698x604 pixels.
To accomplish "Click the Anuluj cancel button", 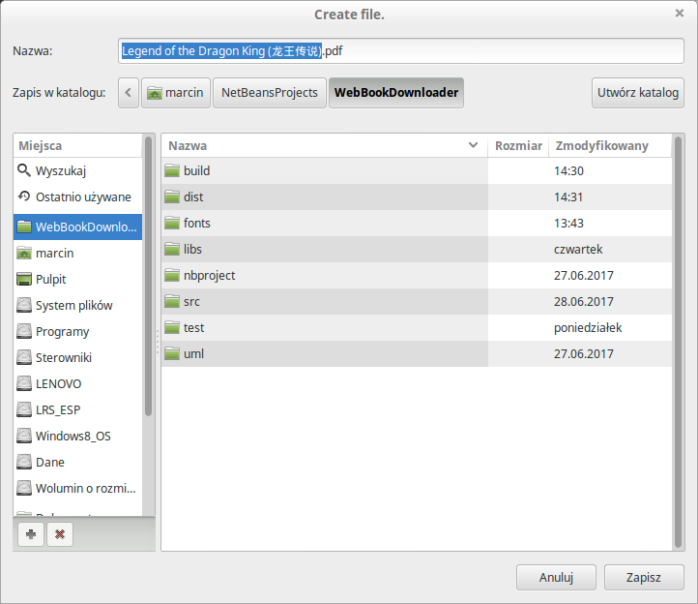I will (x=556, y=577).
